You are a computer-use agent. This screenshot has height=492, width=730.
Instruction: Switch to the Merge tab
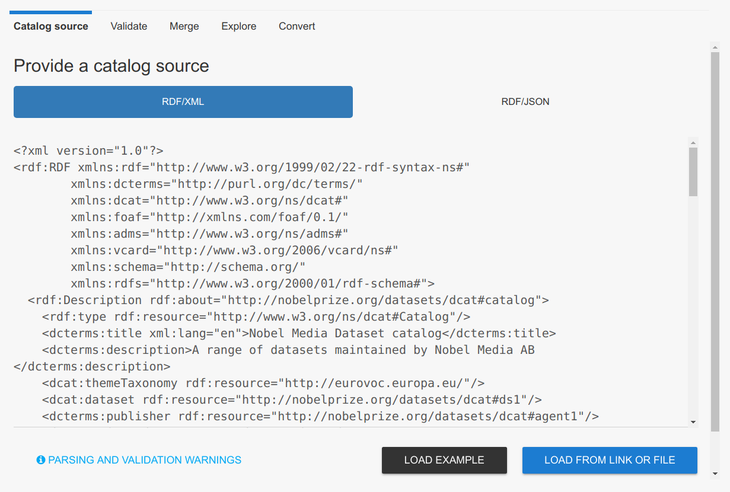tap(184, 26)
